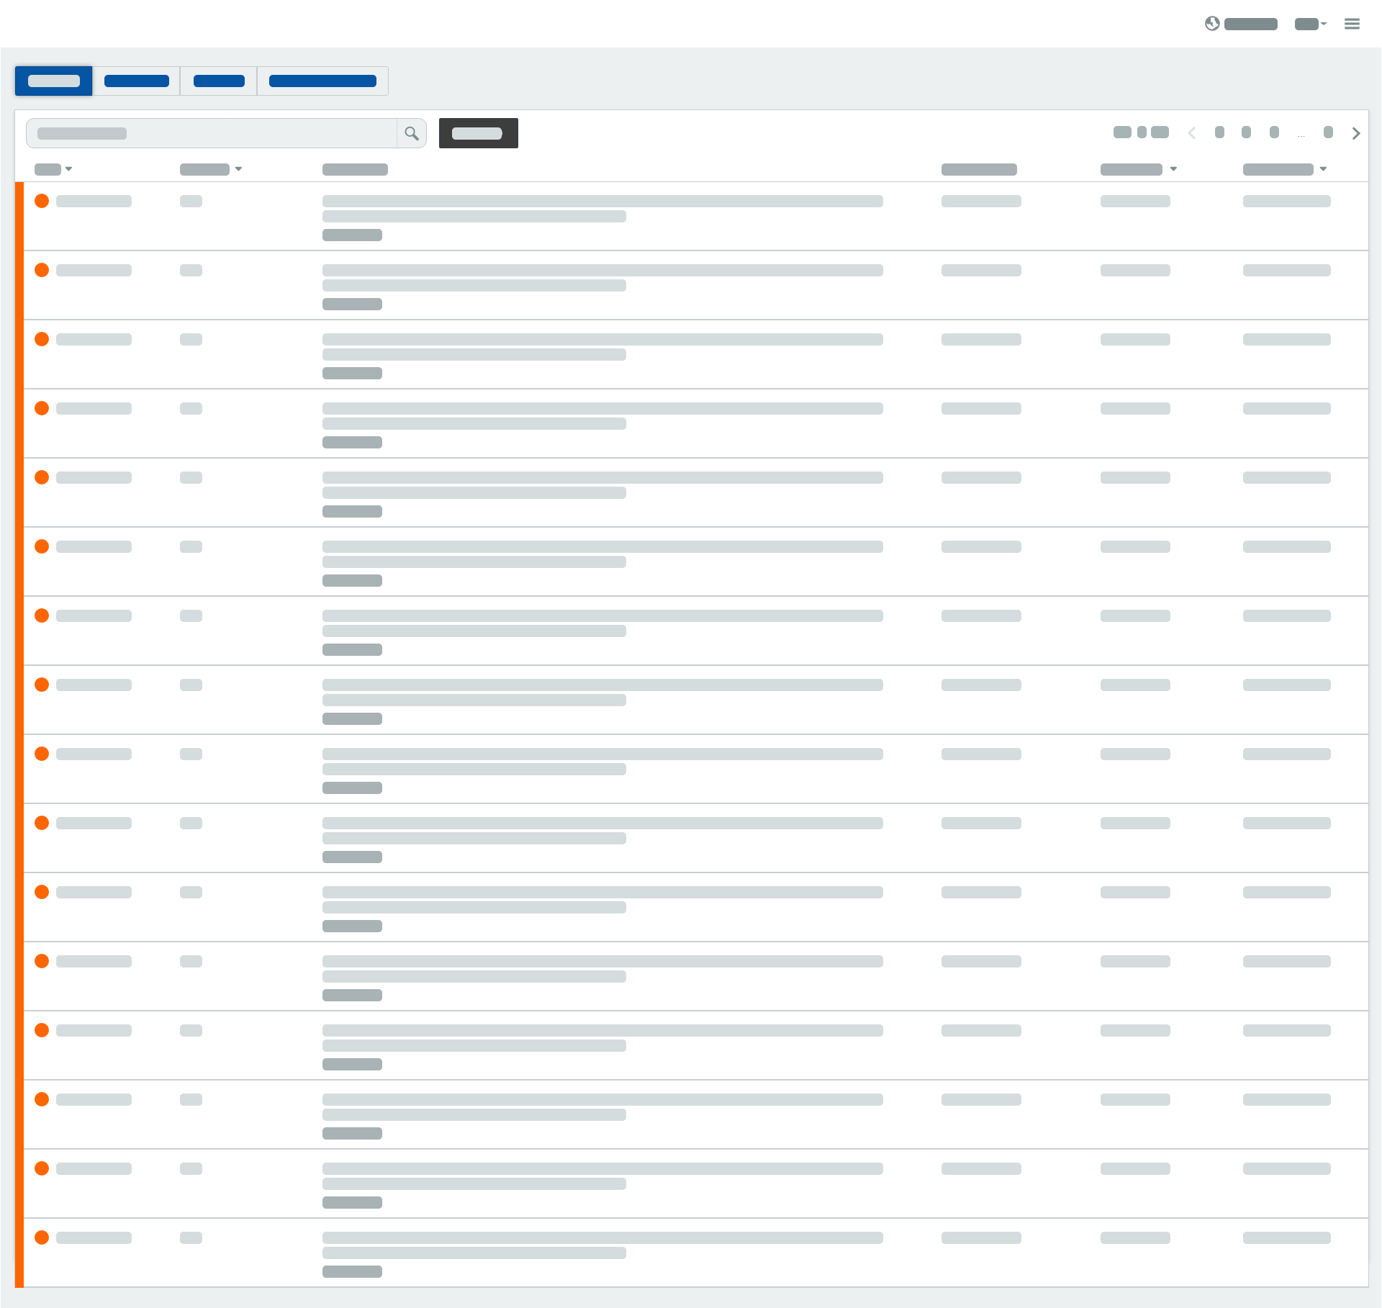
Task: Select the widest fourth tab
Action: 322,81
